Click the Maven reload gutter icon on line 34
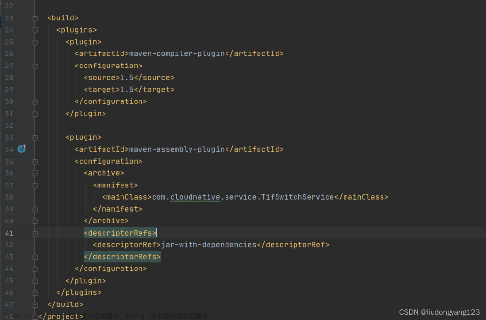The height and width of the screenshot is (320, 486). (x=22, y=149)
